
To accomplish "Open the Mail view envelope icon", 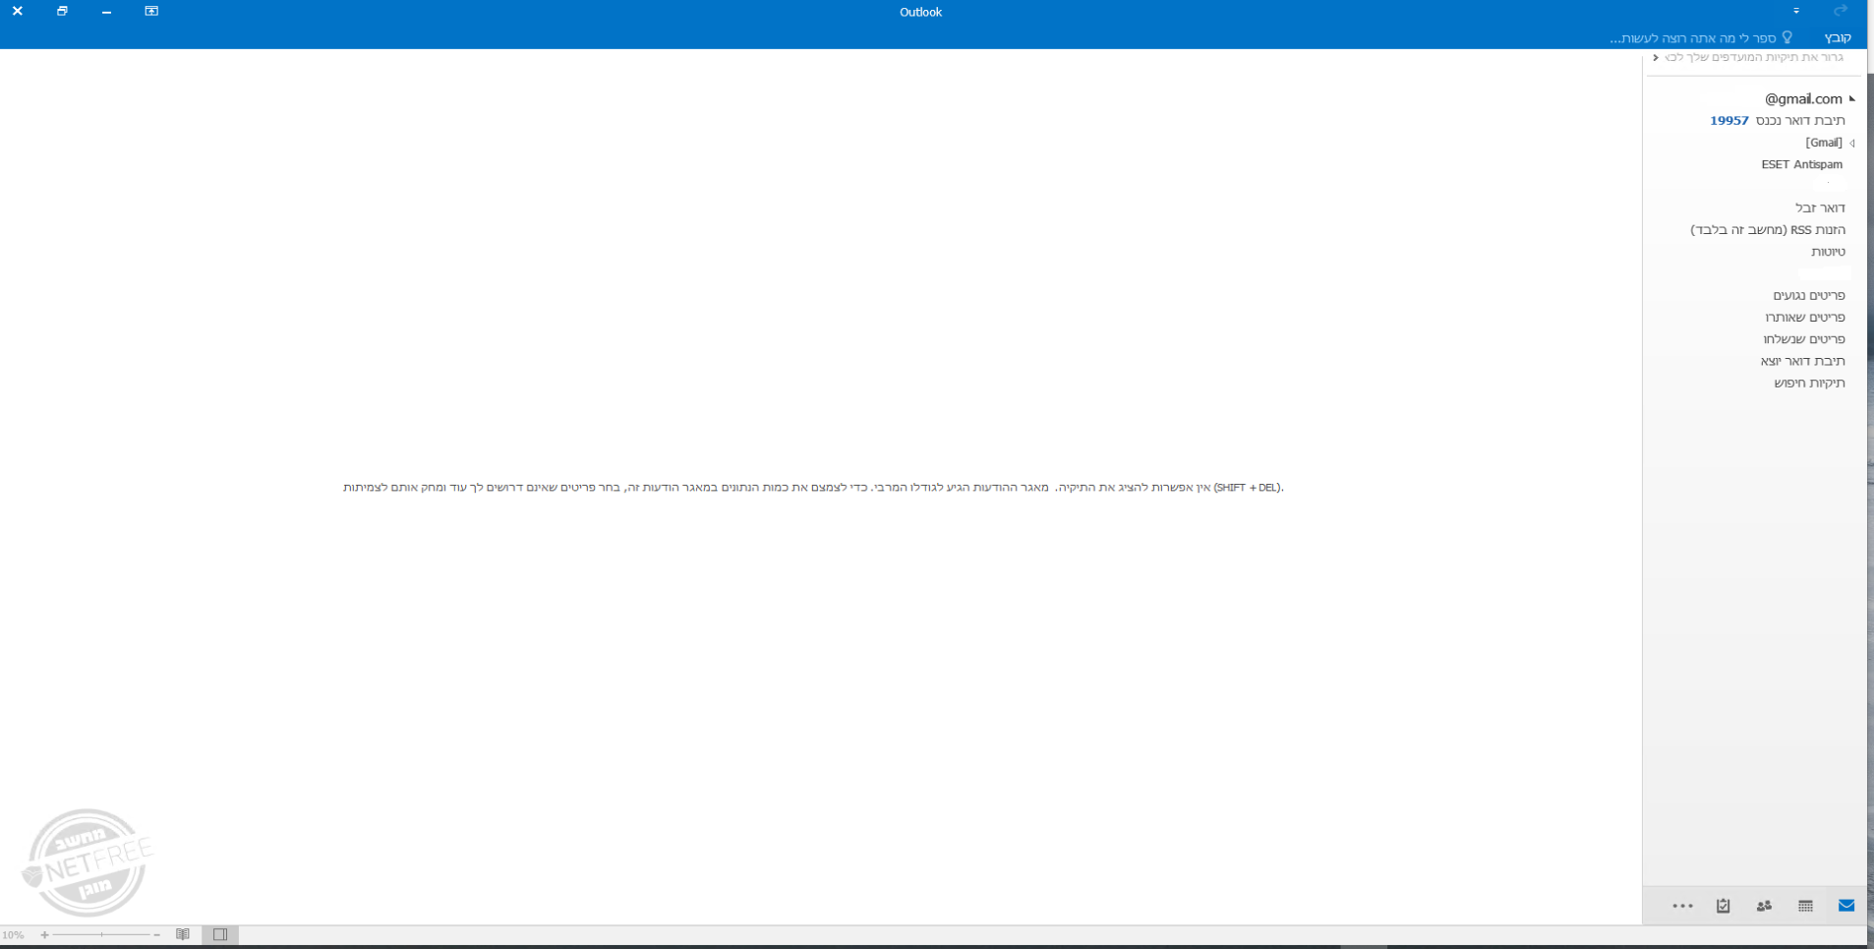I will [x=1845, y=906].
